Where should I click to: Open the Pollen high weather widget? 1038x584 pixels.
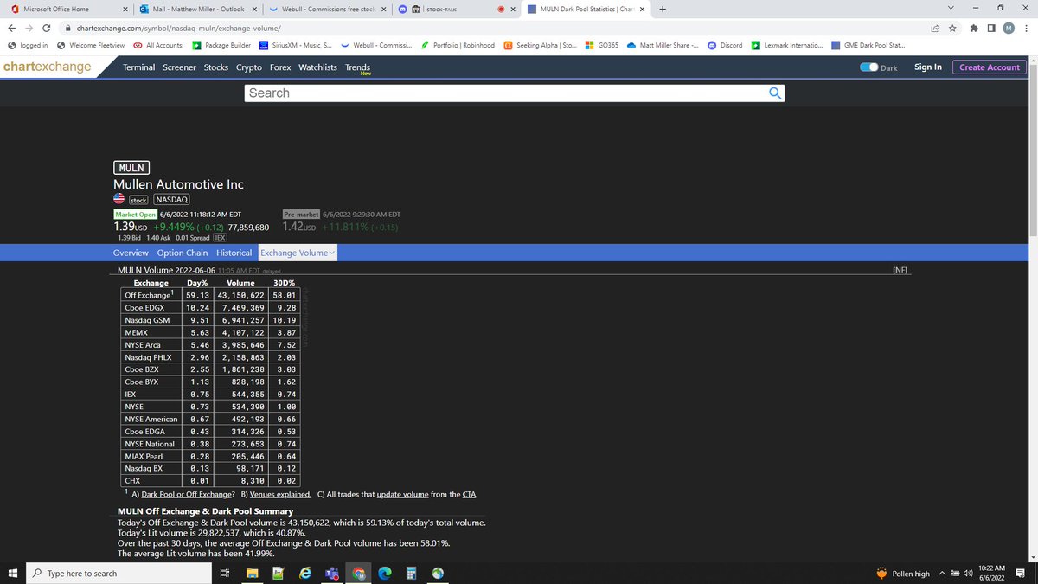tap(901, 573)
